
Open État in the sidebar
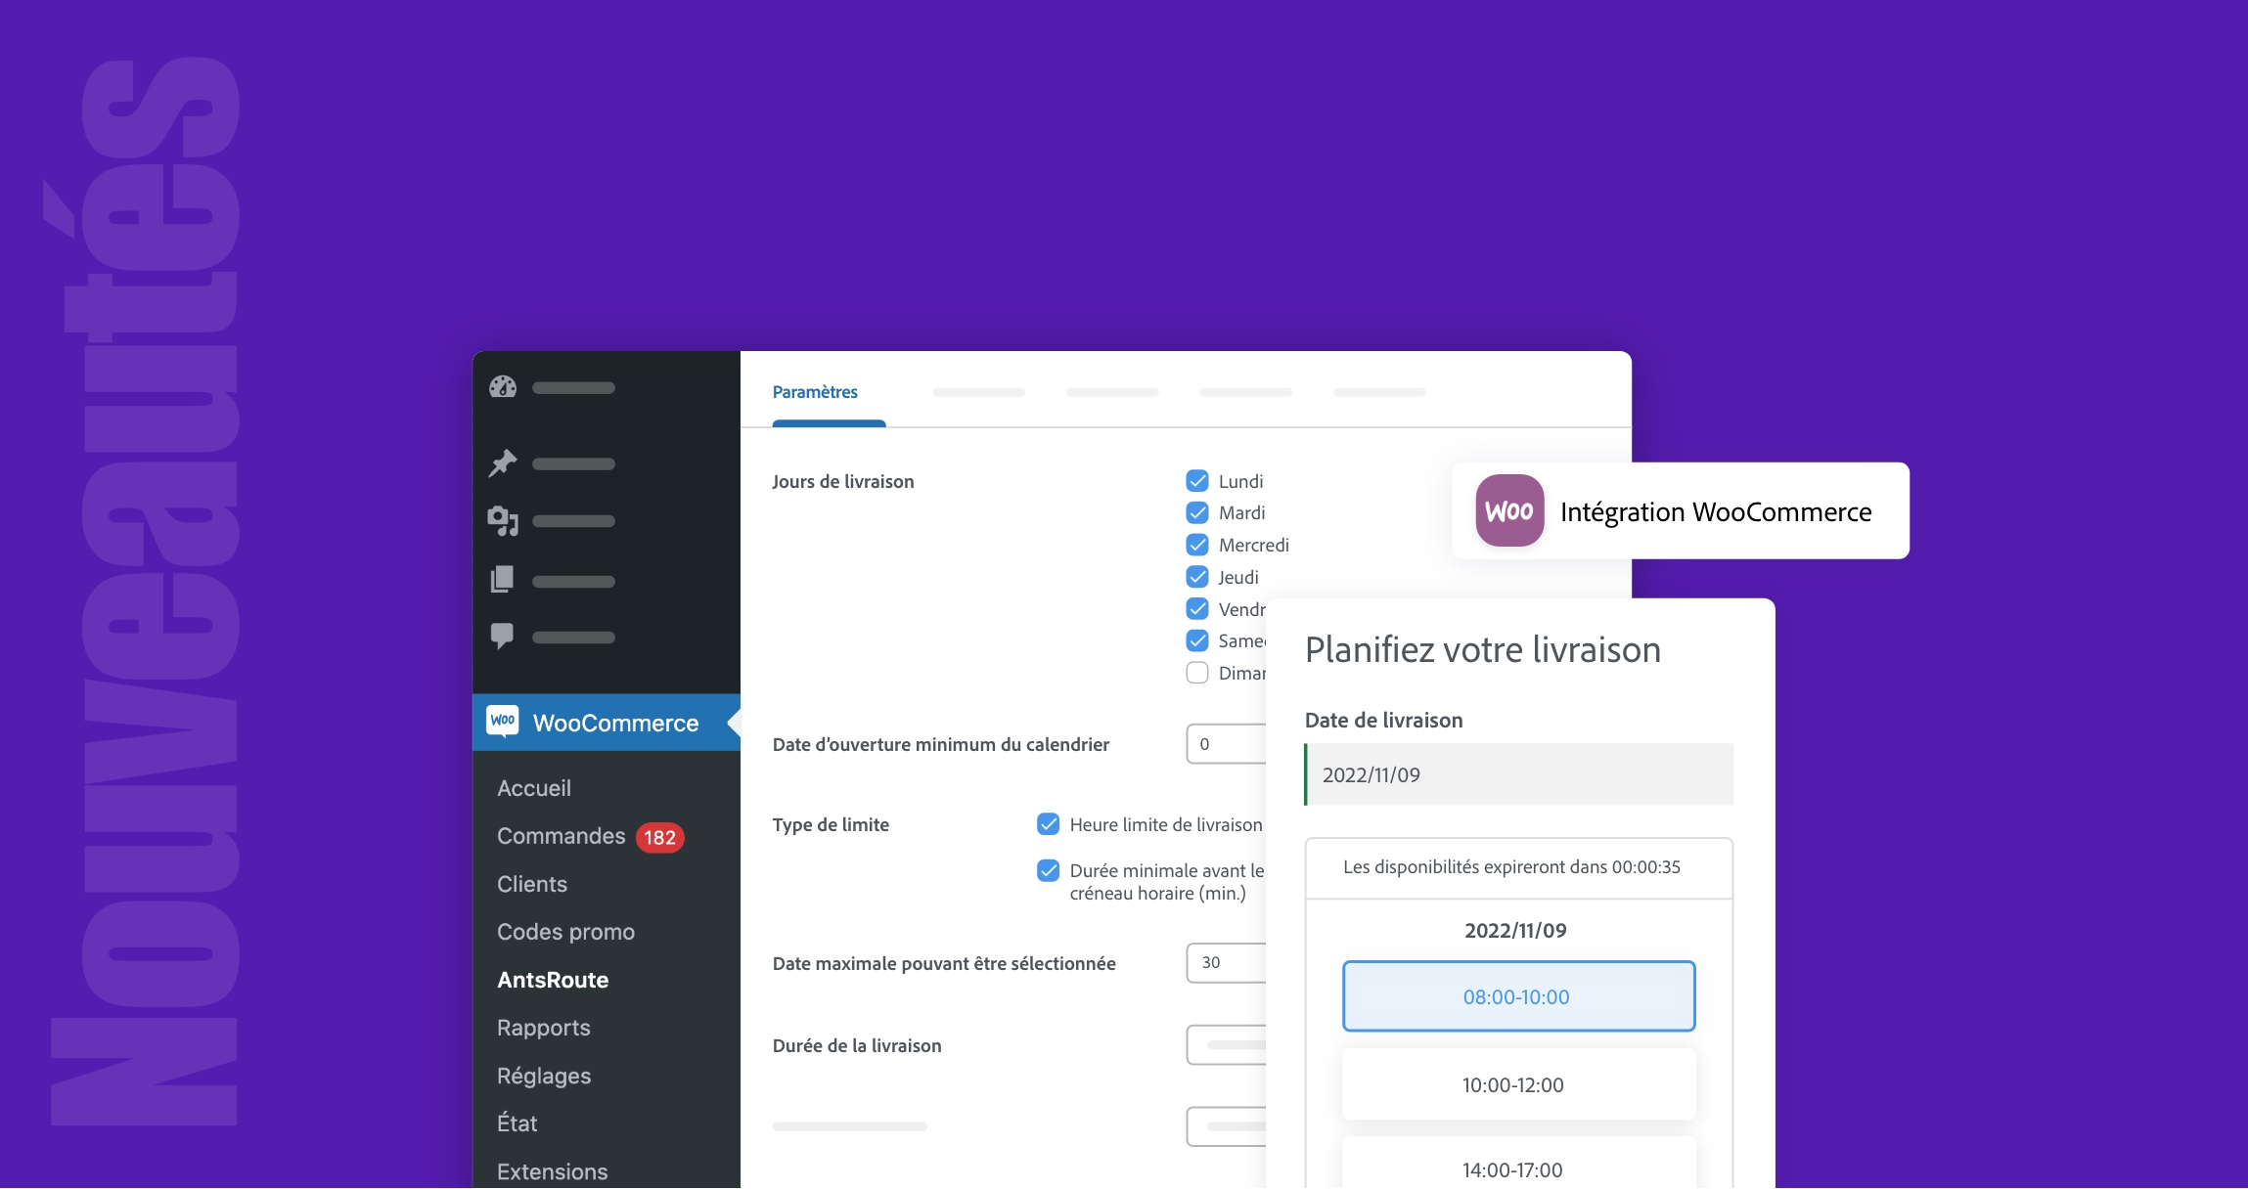517,1123
